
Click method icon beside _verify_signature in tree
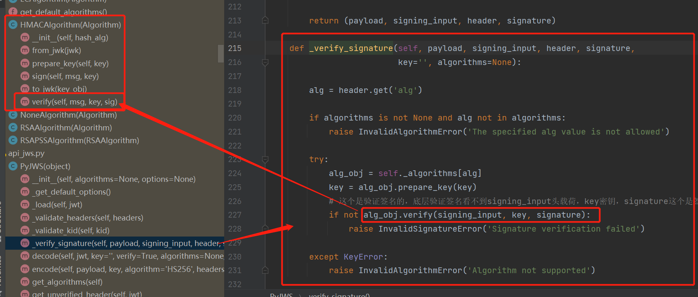coord(25,243)
